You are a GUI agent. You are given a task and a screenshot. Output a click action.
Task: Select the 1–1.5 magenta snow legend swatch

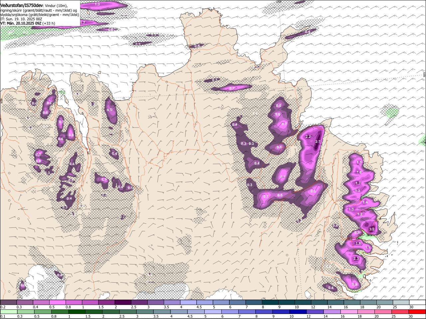91,302
